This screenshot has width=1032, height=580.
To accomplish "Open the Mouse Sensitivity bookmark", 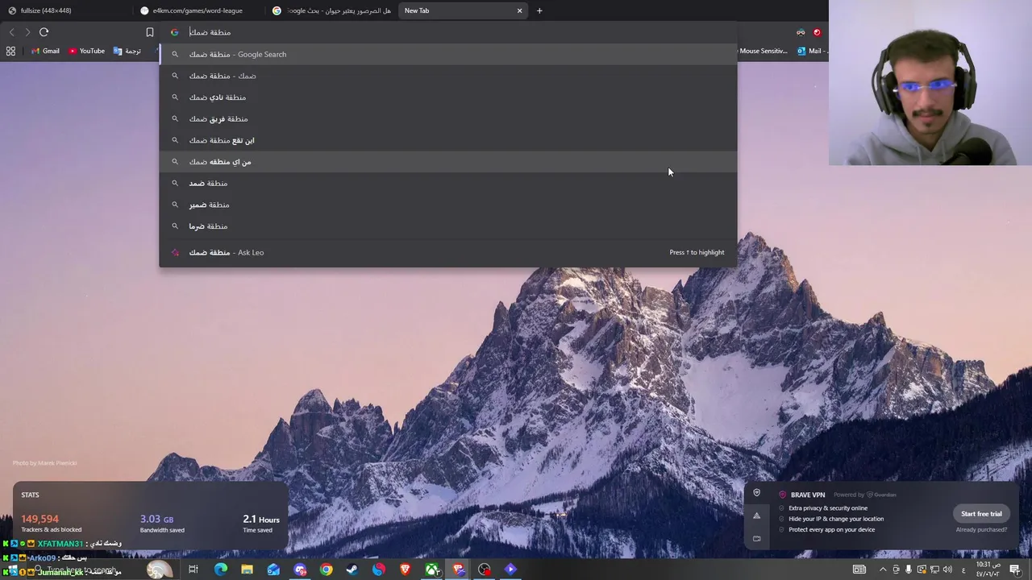I will 763,51.
